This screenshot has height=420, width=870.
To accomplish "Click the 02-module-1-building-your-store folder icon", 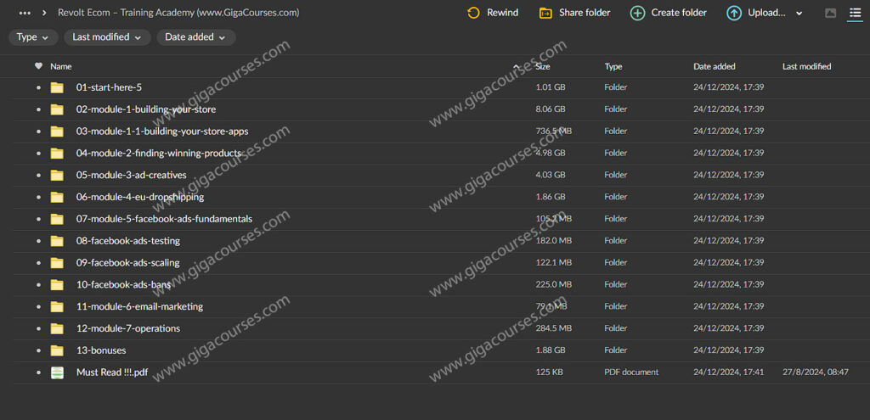I will 57,109.
